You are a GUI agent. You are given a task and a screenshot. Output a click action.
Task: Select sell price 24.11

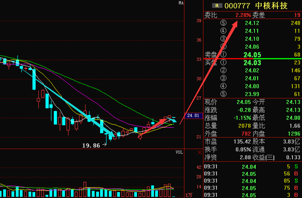click(252, 31)
